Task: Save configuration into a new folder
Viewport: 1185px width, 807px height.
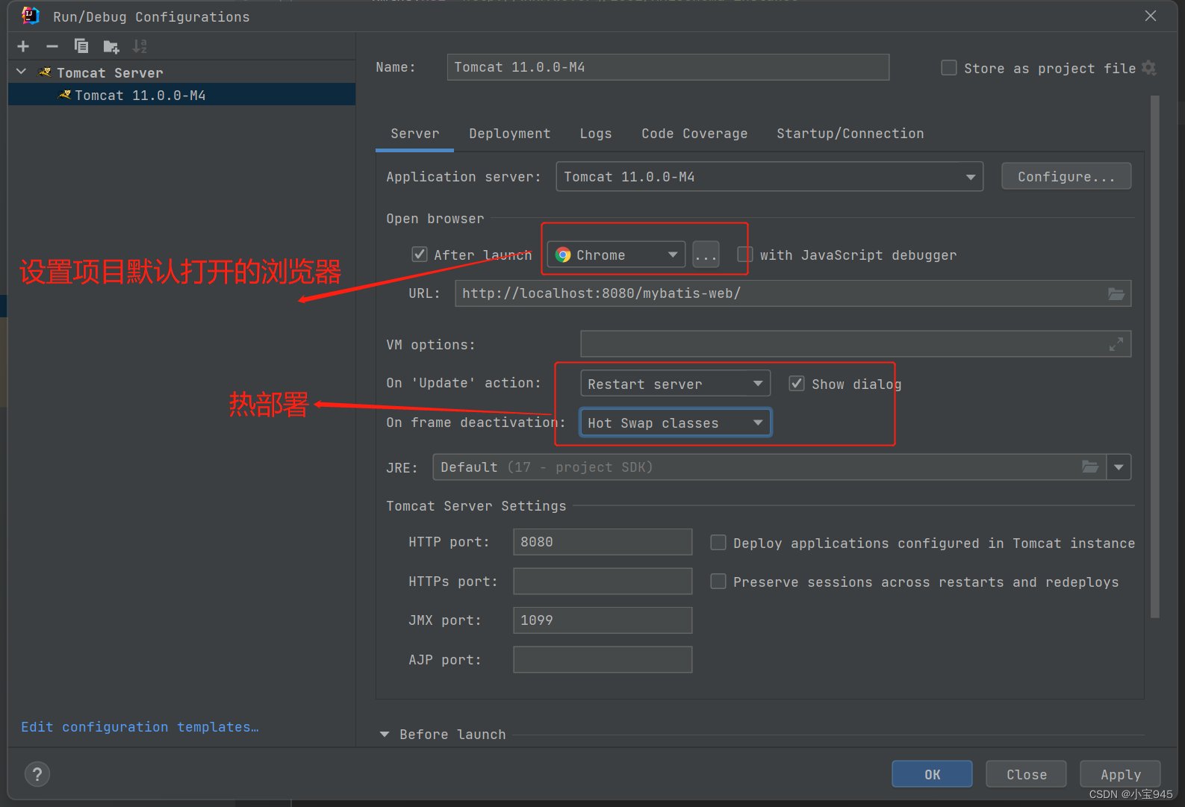Action: [x=111, y=46]
